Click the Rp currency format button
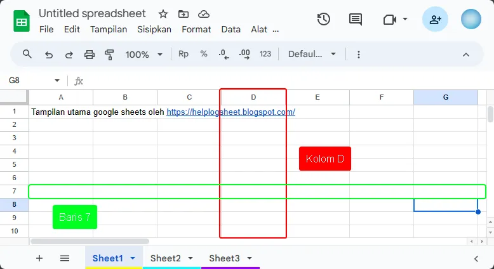This screenshot has height=269, width=494. click(x=184, y=55)
